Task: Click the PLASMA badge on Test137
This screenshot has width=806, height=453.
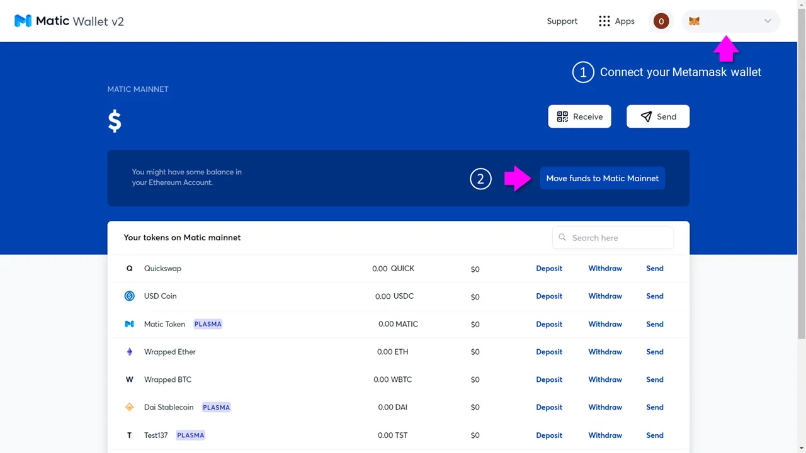Action: point(190,435)
